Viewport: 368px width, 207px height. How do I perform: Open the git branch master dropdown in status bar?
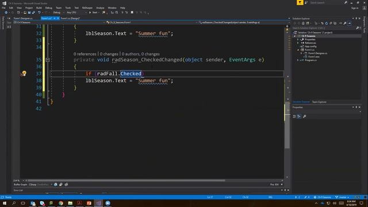pyautogui.click(x=342, y=197)
